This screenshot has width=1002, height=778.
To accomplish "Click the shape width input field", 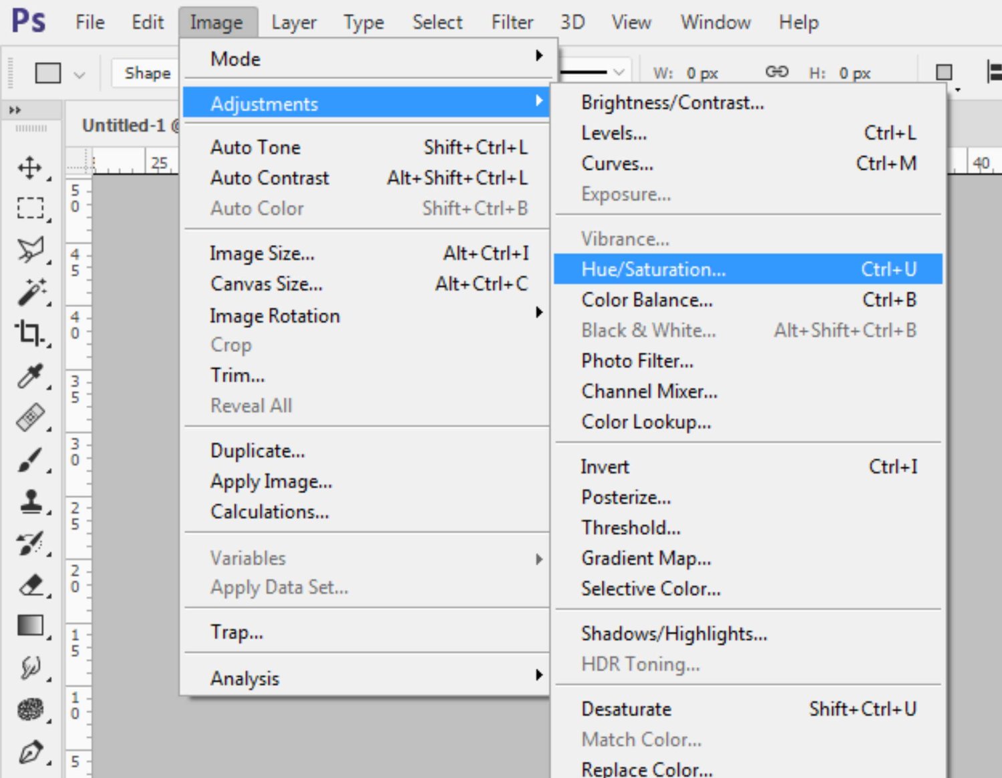I will (x=703, y=73).
